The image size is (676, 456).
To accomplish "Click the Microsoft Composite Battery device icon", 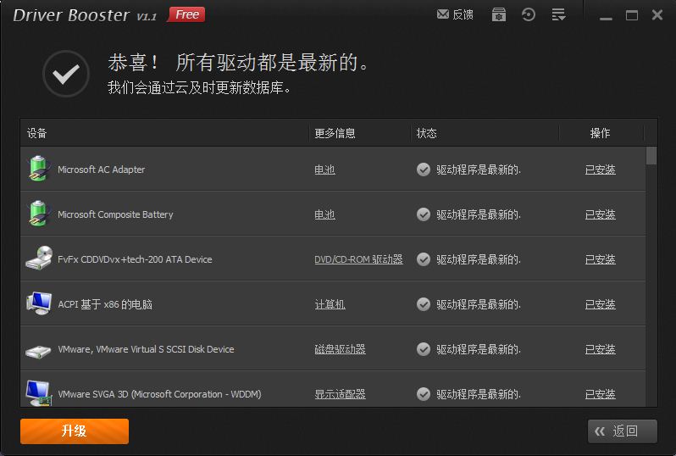I will 38,214.
